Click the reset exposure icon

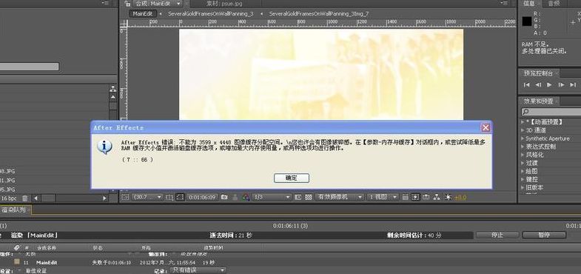(448, 197)
